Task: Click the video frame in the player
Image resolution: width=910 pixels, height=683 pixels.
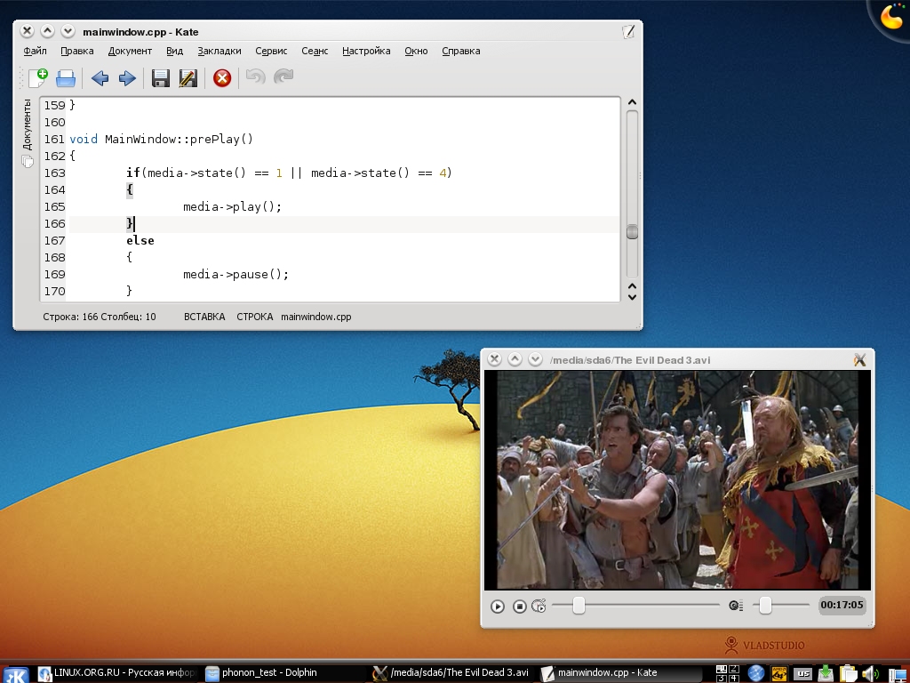Action: [677, 480]
